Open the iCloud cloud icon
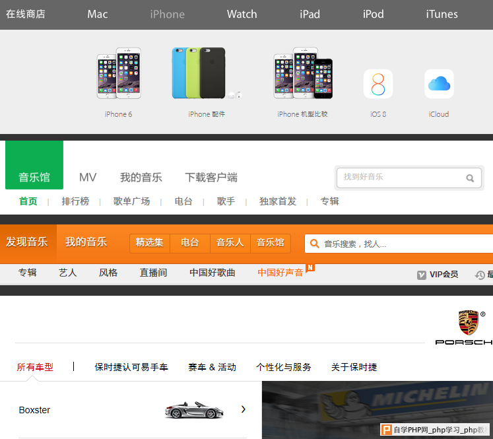The width and height of the screenshot is (493, 439). (439, 84)
